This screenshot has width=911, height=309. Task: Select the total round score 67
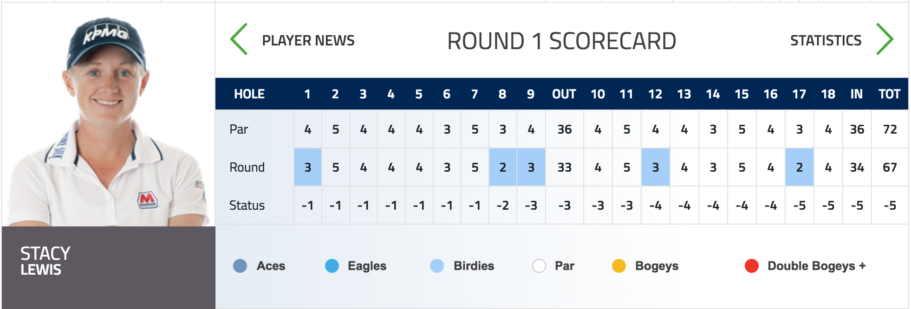pyautogui.click(x=890, y=167)
